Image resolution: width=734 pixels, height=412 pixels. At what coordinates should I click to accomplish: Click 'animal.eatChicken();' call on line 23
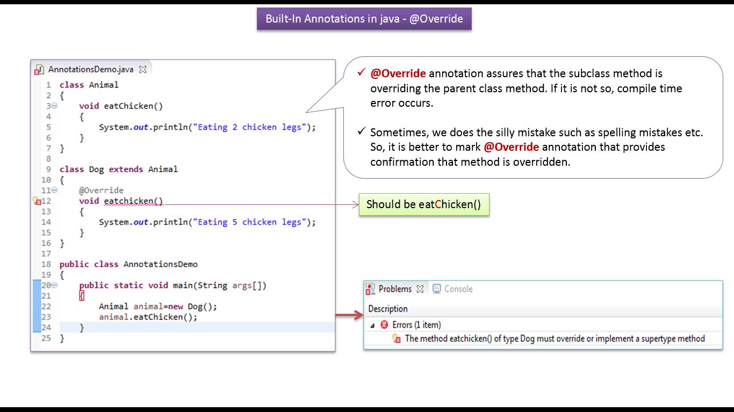(148, 317)
